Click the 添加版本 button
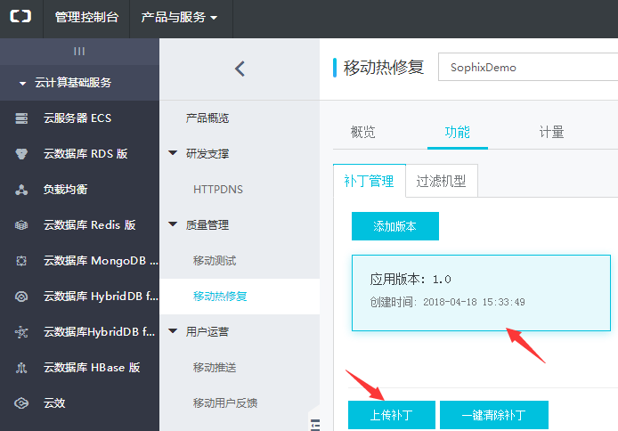 click(394, 226)
